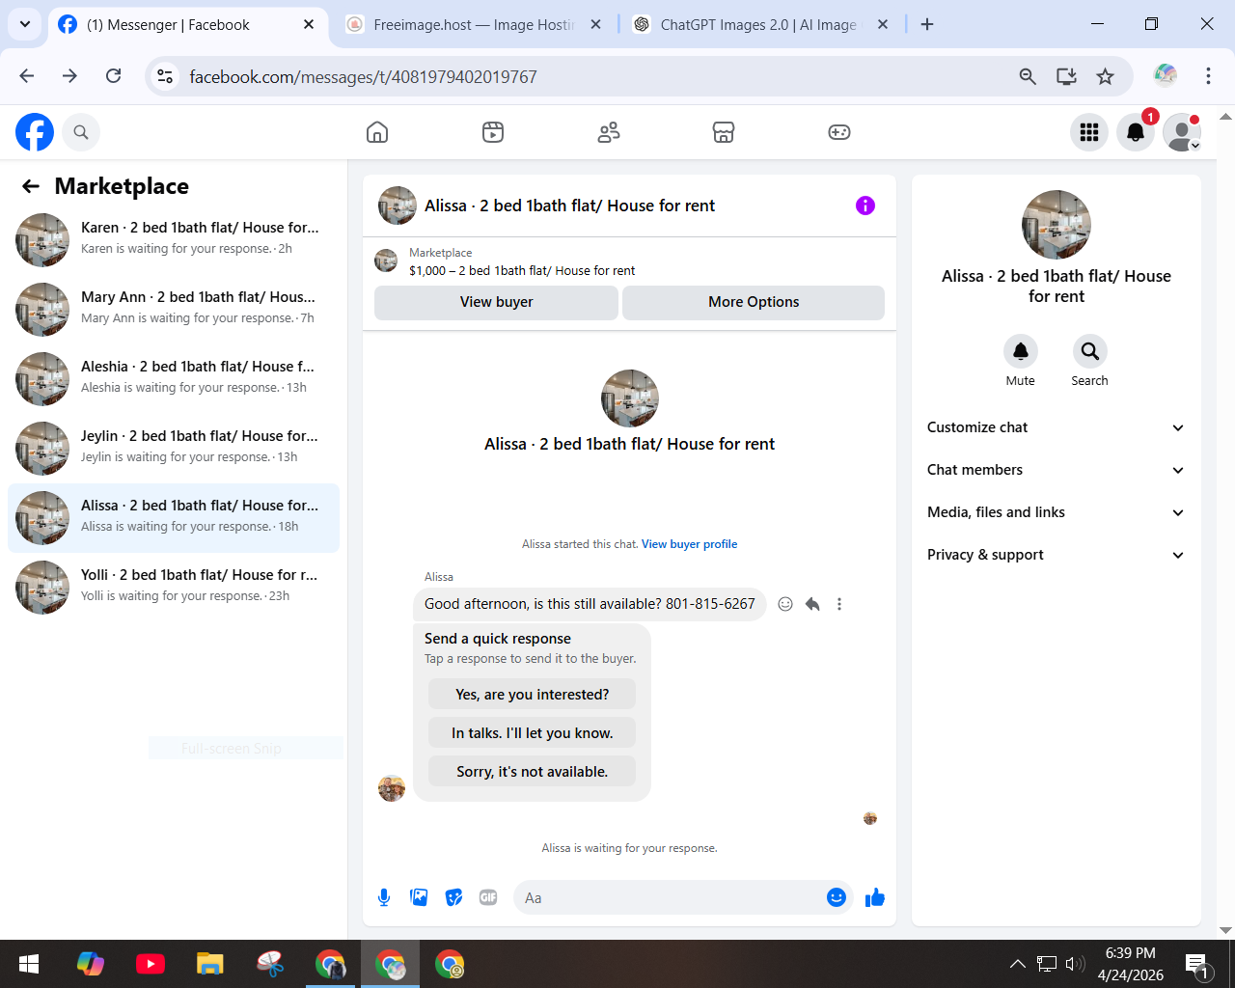1235x988 pixels.
Task: Close the Freeimage.host tab
Action: pyautogui.click(x=596, y=25)
